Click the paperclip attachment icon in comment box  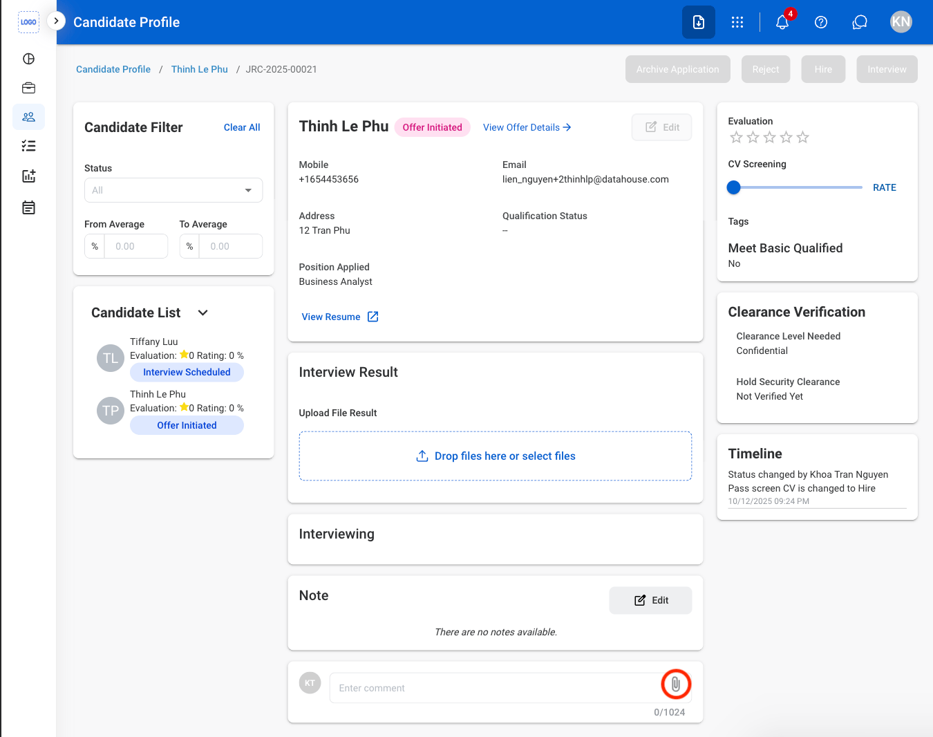676,684
